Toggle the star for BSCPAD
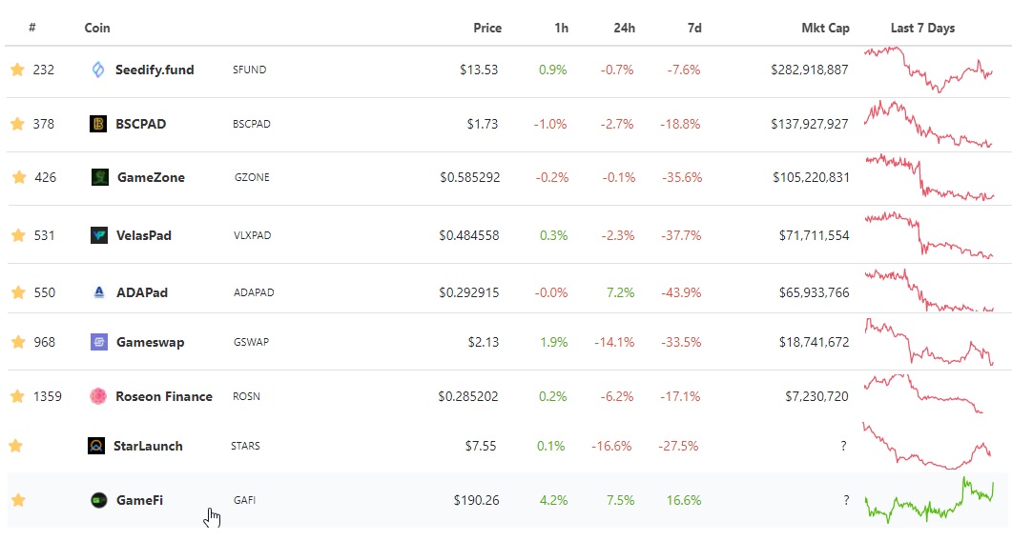 (17, 124)
